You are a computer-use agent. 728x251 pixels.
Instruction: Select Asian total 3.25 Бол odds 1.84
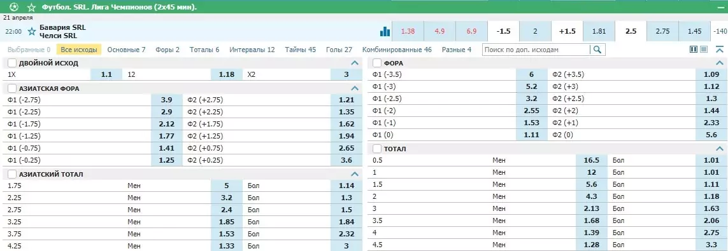click(x=346, y=222)
